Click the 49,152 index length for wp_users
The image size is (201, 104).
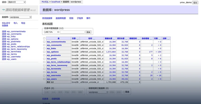pos(125,79)
